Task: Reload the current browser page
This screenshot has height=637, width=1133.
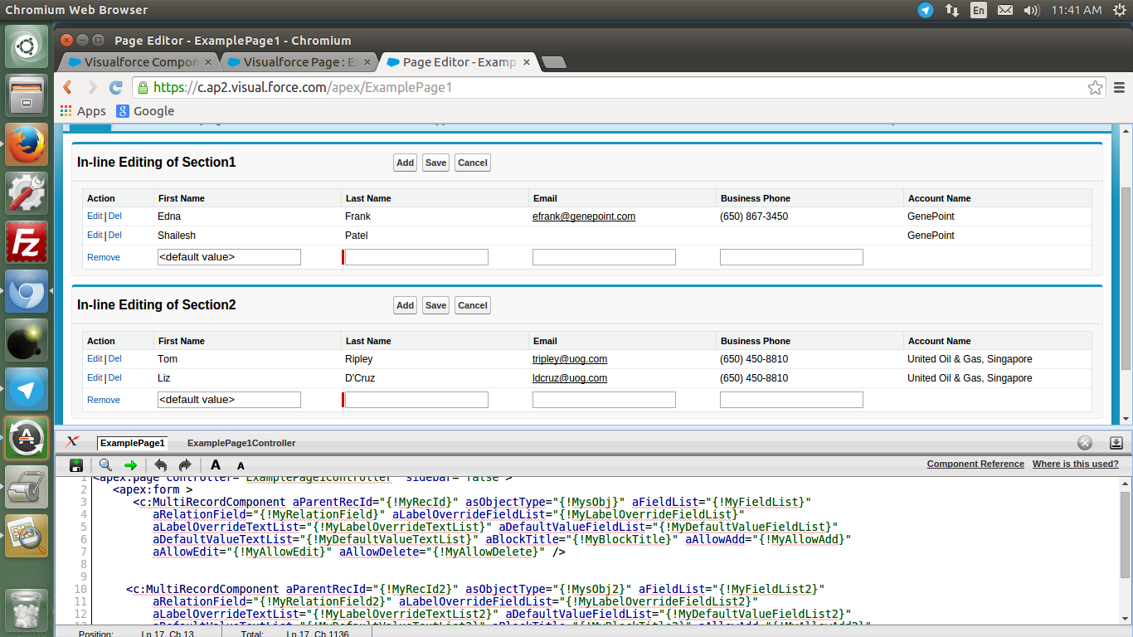Action: point(116,87)
